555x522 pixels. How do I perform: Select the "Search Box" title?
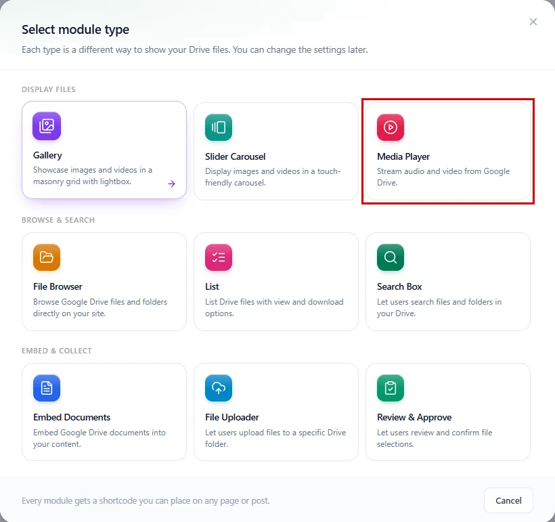(399, 286)
